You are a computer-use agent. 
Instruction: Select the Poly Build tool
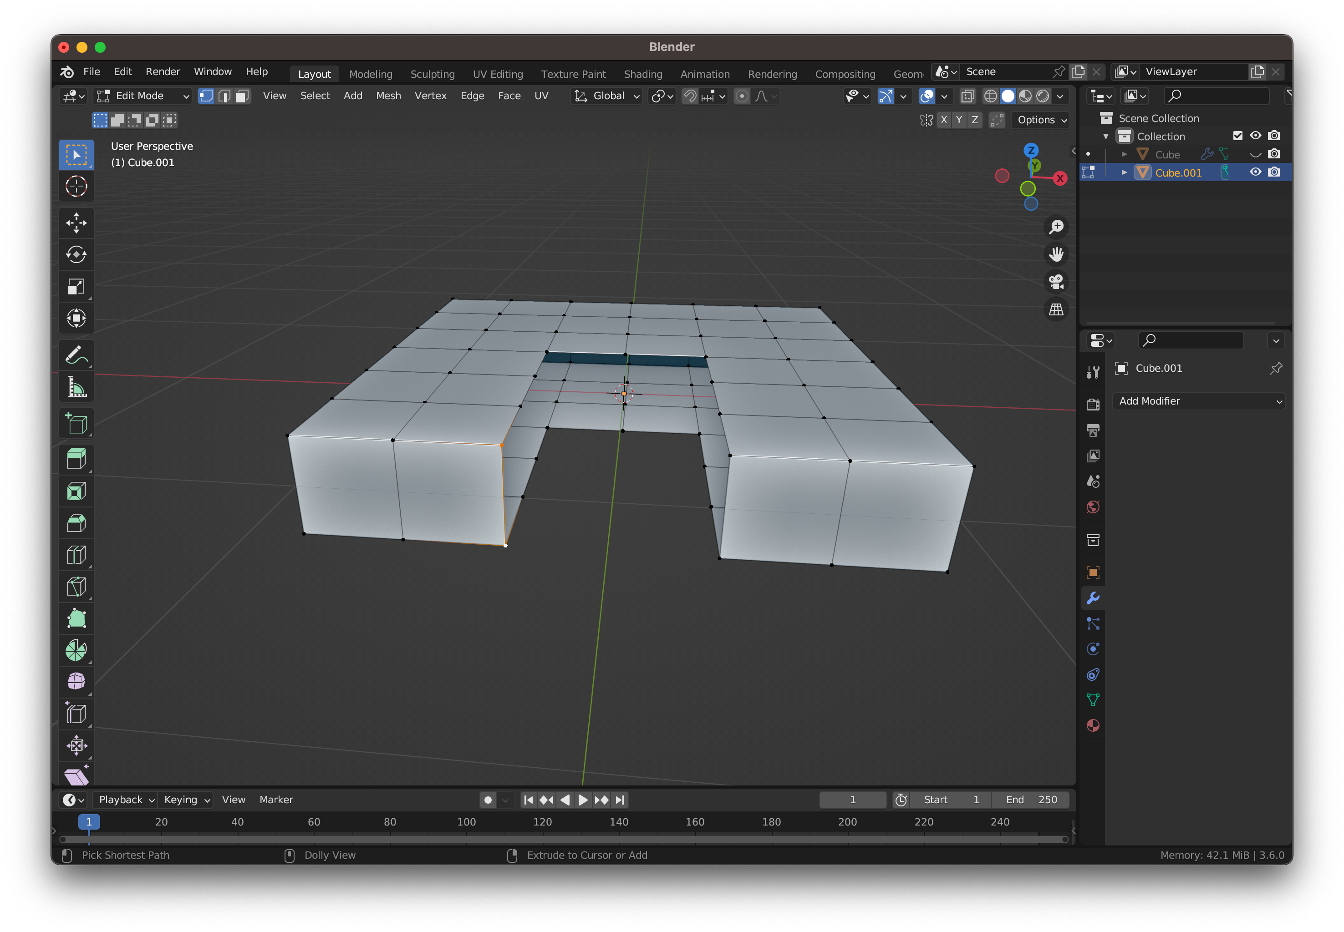(x=76, y=619)
